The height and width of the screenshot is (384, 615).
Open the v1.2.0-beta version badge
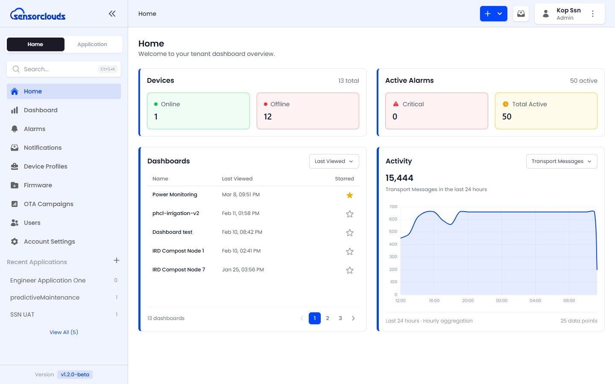[75, 374]
